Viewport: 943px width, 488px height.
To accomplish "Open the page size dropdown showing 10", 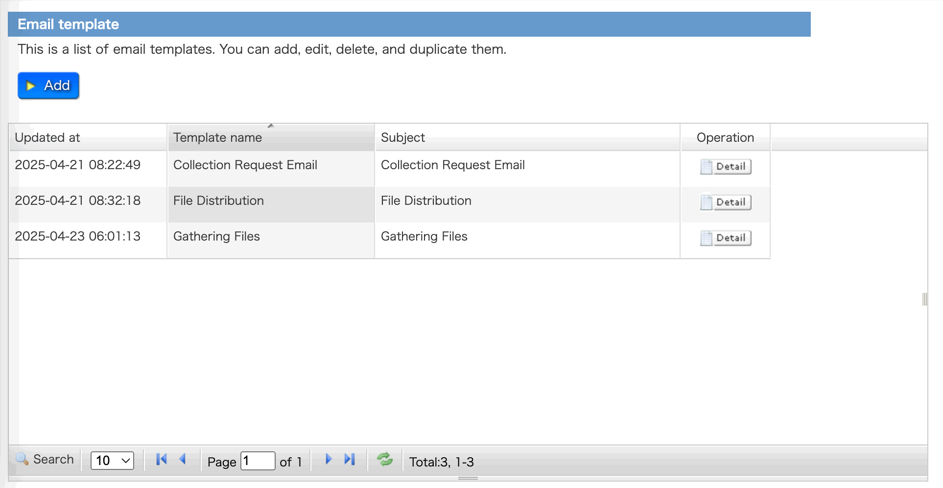I will [112, 460].
